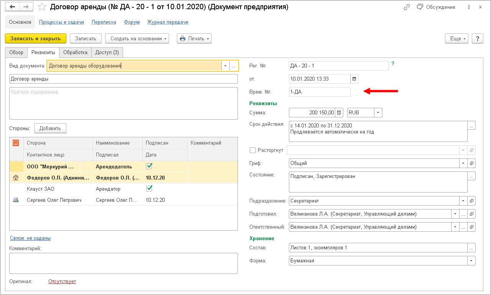Expand the RUB currency dropdown
The image size is (491, 295).
pyautogui.click(x=378, y=113)
